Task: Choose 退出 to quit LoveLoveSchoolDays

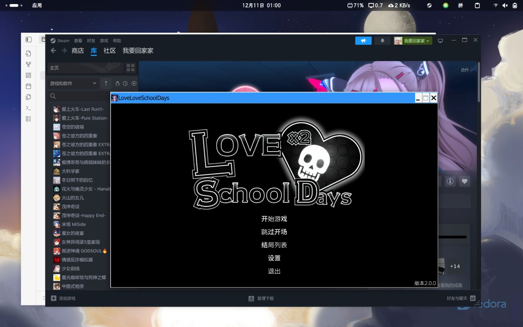Action: (274, 271)
